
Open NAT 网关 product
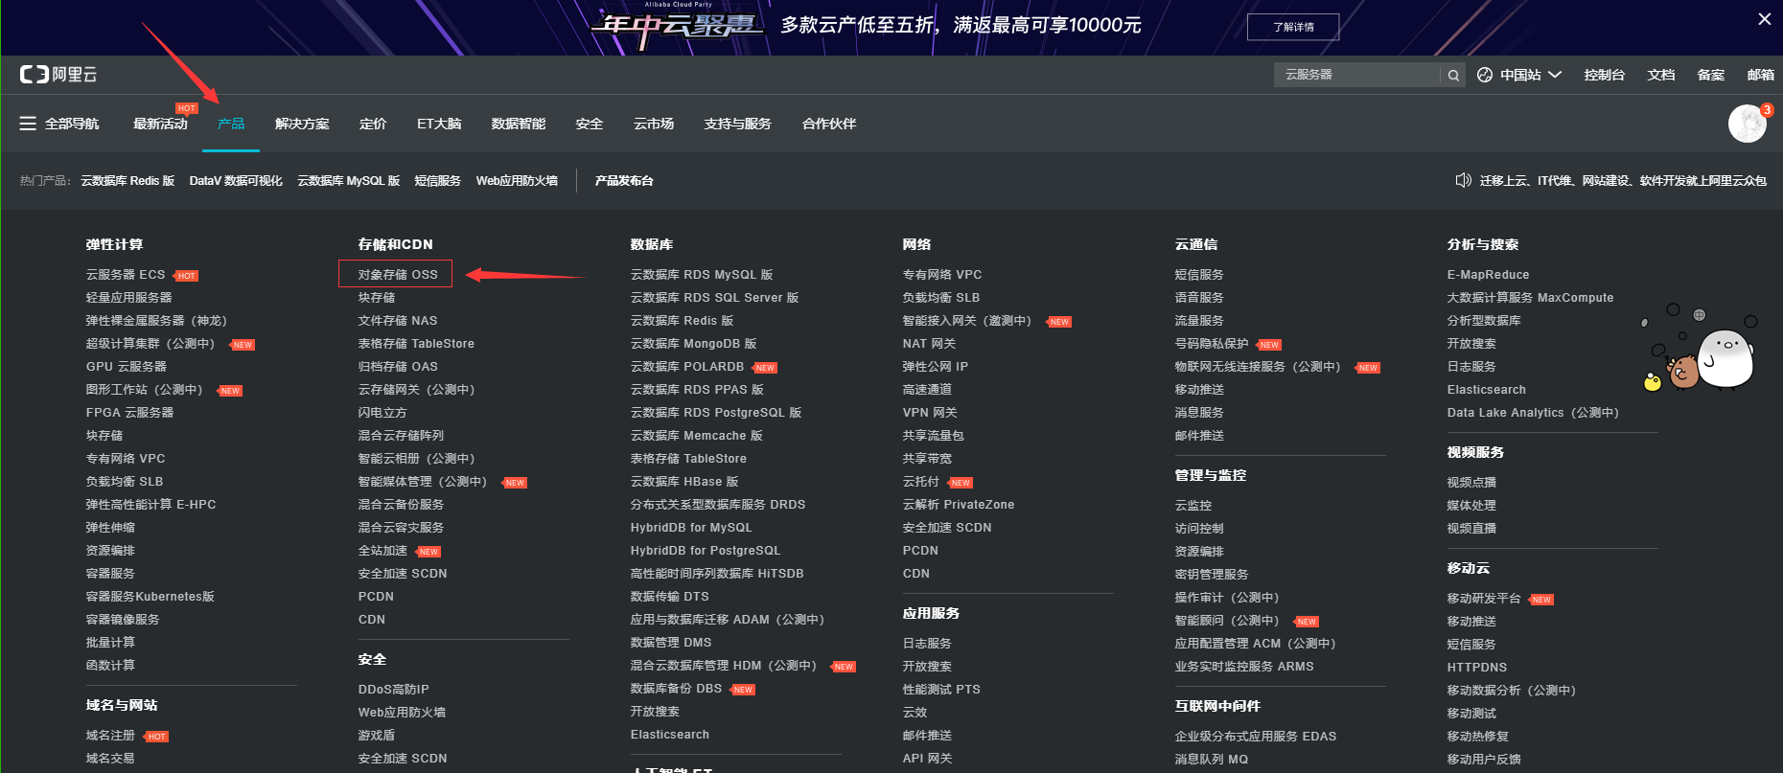(x=930, y=344)
